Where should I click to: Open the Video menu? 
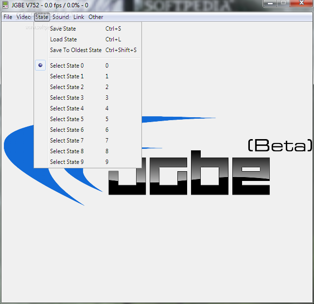24,17
